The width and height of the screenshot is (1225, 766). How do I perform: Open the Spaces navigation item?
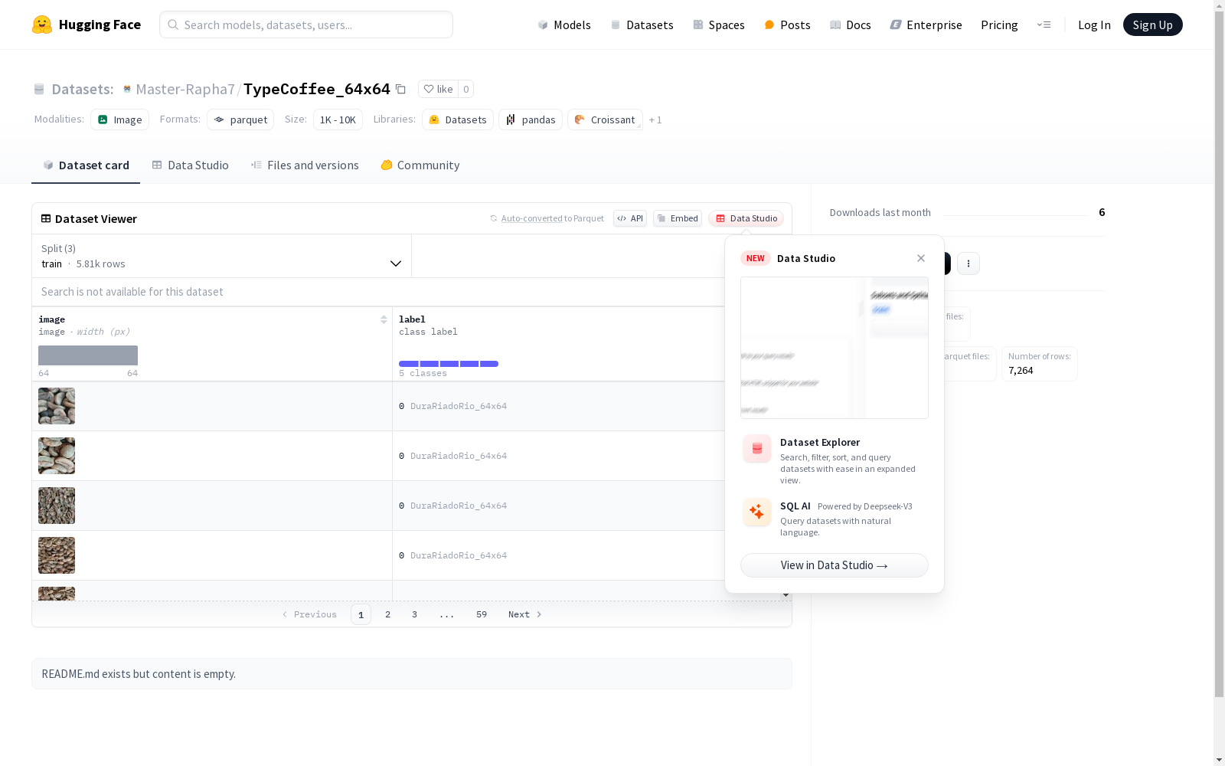(719, 25)
